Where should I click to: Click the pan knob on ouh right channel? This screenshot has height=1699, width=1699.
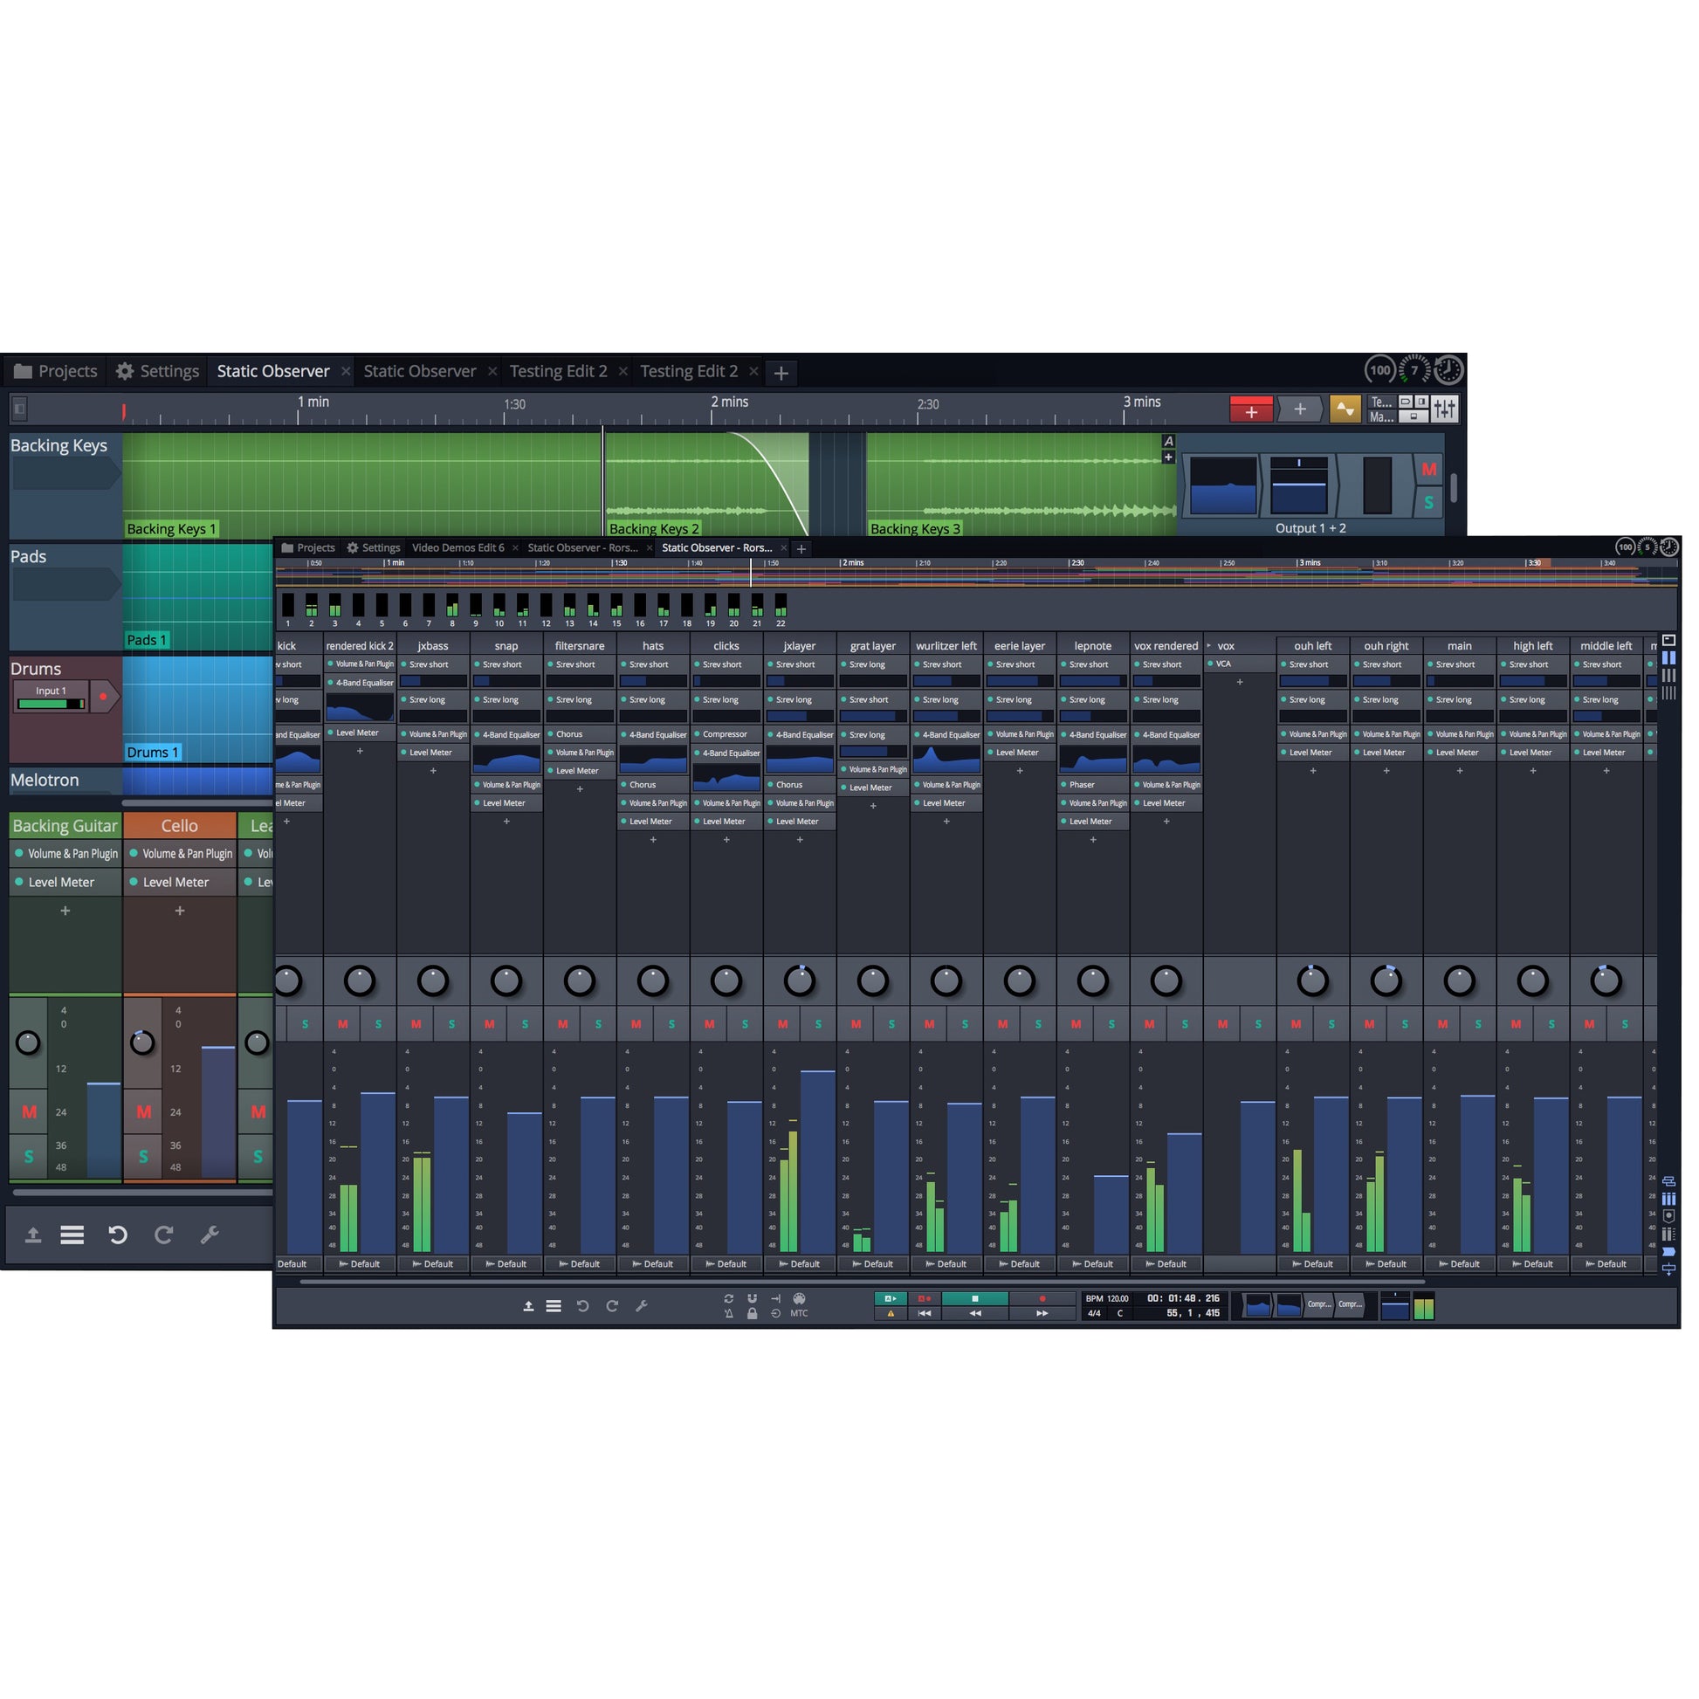pyautogui.click(x=1386, y=980)
